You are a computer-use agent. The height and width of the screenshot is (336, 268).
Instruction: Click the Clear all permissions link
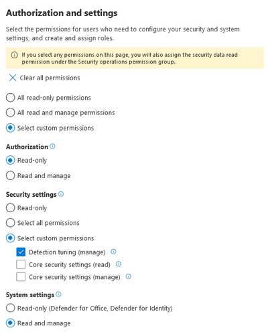[50, 78]
